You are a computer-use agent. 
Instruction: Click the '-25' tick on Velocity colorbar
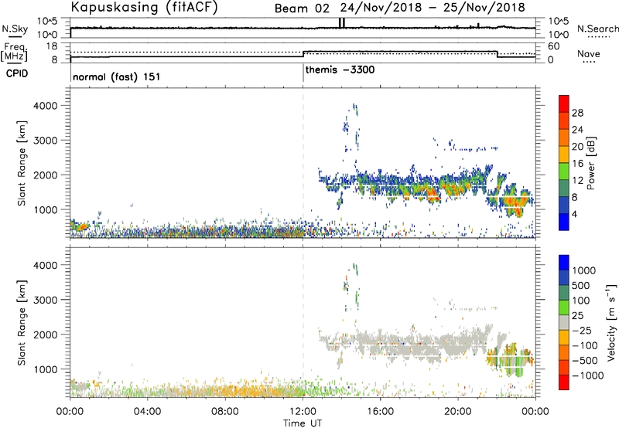click(582, 331)
